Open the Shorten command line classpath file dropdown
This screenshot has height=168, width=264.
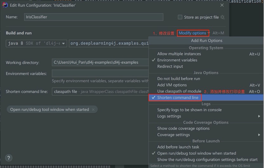(100, 92)
